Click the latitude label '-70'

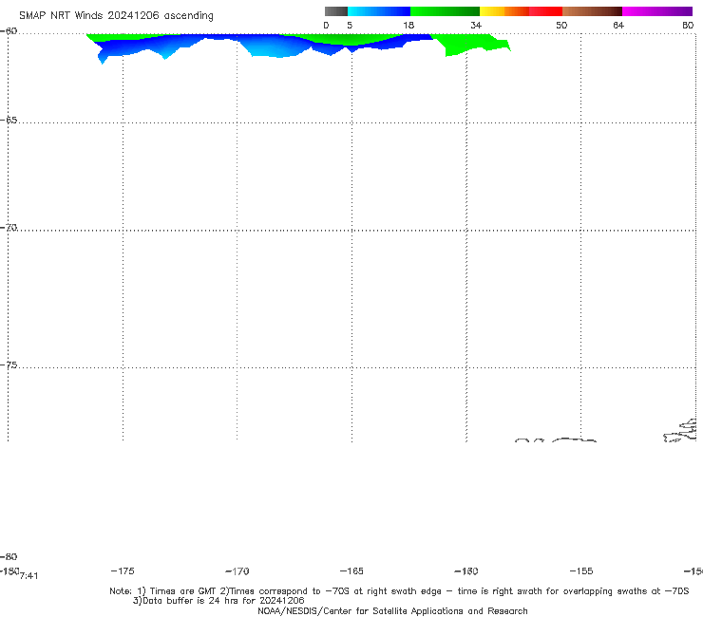click(9, 228)
